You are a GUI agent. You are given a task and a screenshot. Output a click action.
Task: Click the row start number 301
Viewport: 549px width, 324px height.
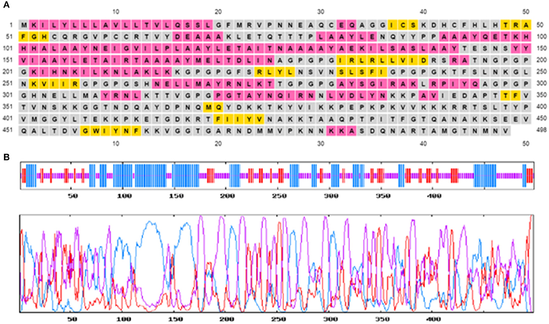9,95
